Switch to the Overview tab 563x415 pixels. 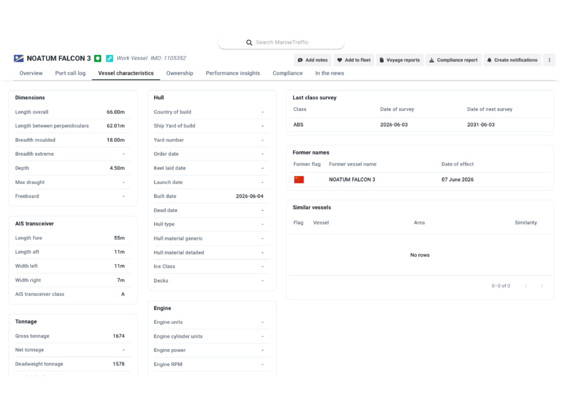tap(31, 73)
